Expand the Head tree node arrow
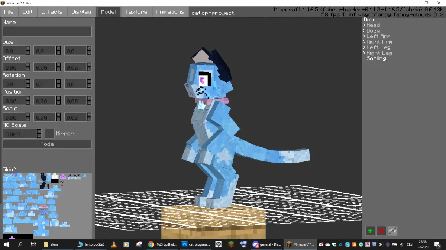Image resolution: width=446 pixels, height=250 pixels. click(365, 25)
